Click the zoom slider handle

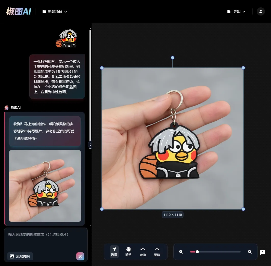coord(197,252)
